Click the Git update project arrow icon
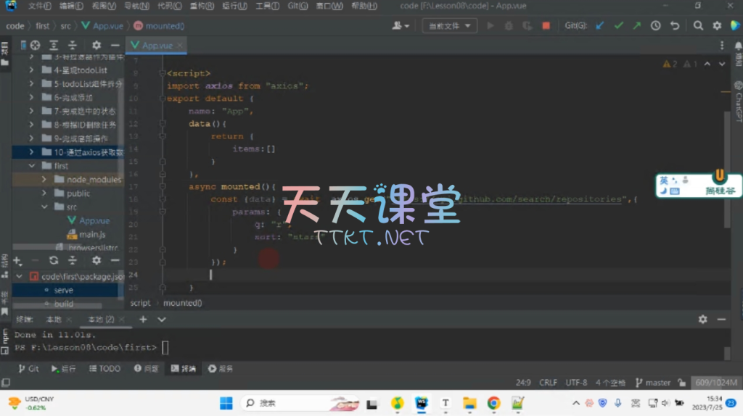 (x=599, y=25)
